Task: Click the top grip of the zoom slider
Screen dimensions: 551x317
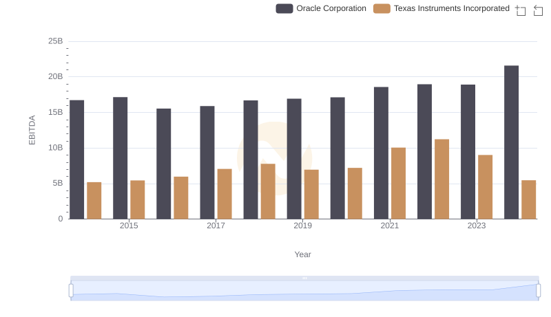Action: click(x=304, y=278)
